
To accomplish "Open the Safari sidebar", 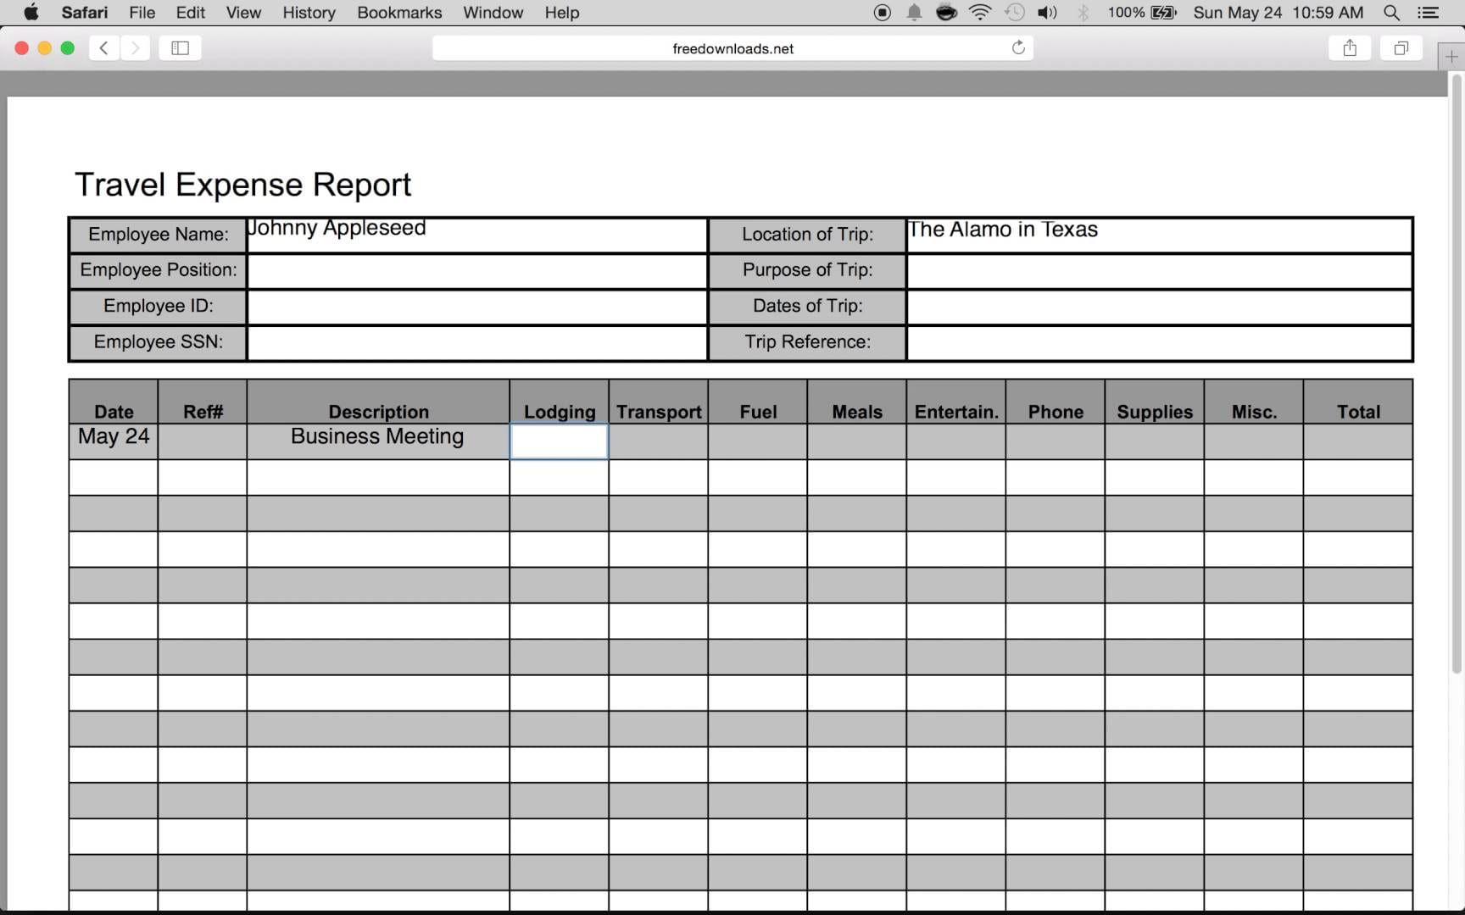I will (x=180, y=48).
